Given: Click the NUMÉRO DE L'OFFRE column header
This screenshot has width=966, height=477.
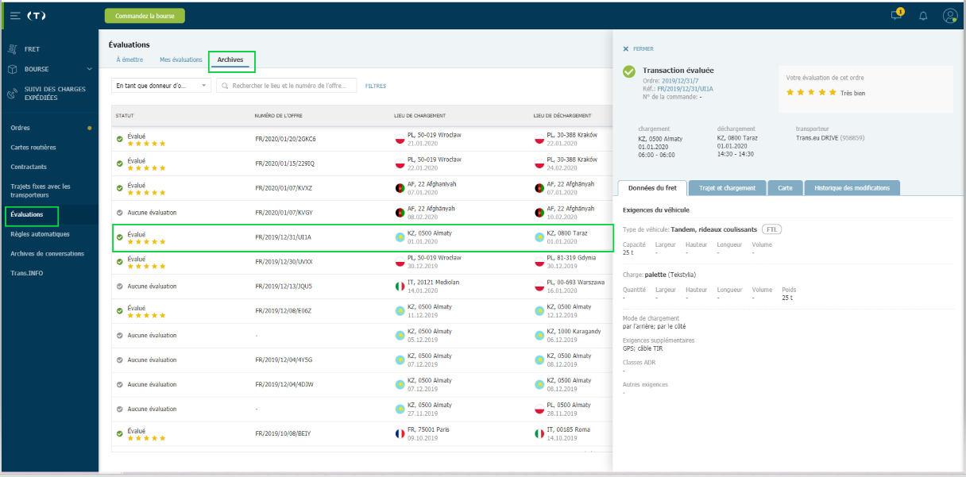Looking at the screenshot, I should click(280, 116).
